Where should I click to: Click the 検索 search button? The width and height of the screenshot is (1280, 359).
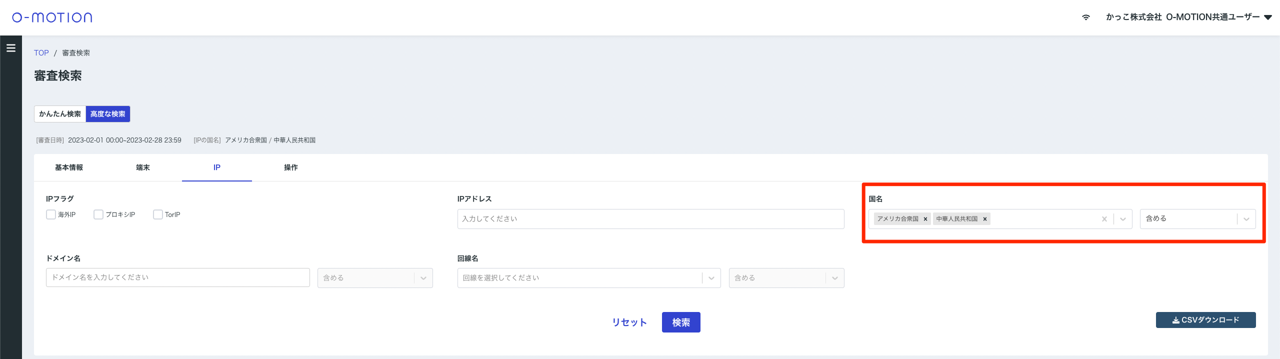[x=681, y=322]
